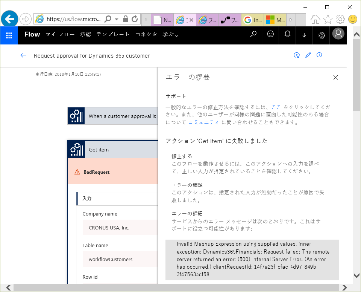Click the vertical scrollbar thumb
The height and width of the screenshot is (292, 361).
pos(356,75)
